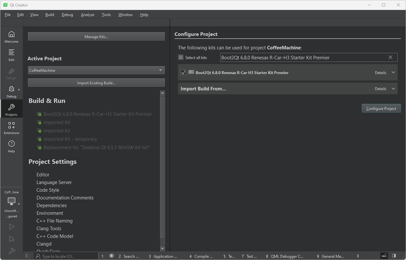
Task: Clear the kit filter text field
Action: click(x=390, y=57)
